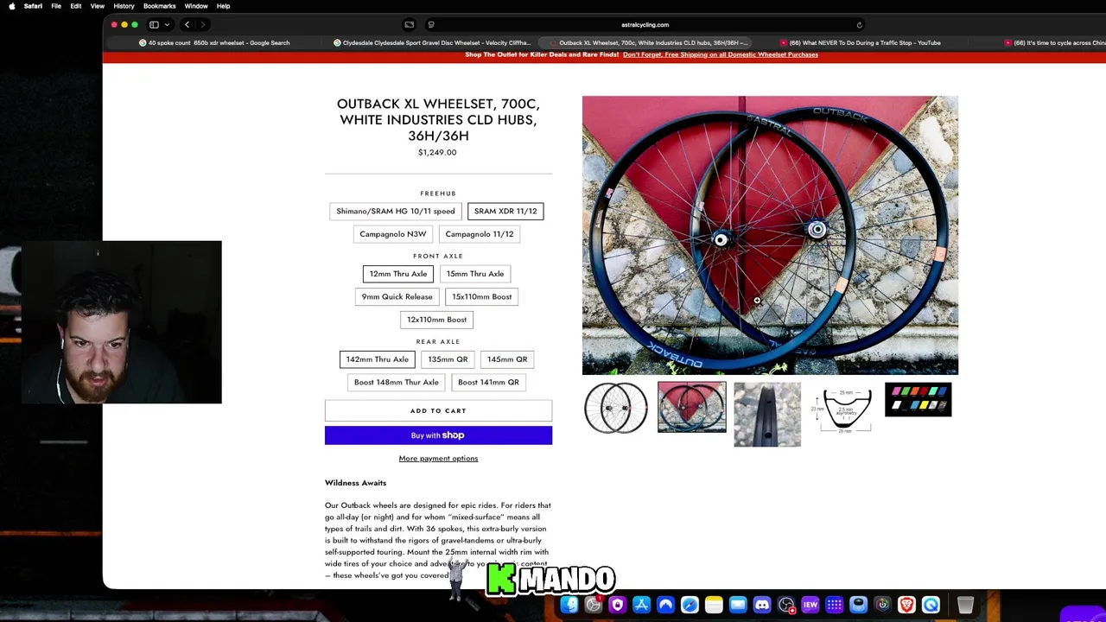Choose 145mm QR rear axle
This screenshot has height=622, width=1106.
click(x=507, y=359)
